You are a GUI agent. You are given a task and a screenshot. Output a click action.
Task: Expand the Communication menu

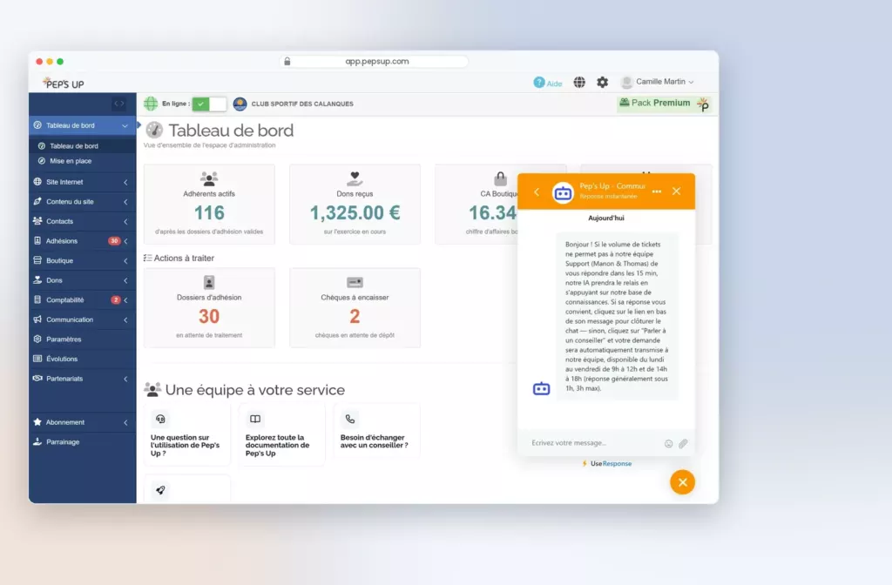82,319
